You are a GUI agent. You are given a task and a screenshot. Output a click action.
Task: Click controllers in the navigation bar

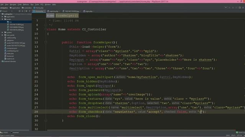click(27, 8)
